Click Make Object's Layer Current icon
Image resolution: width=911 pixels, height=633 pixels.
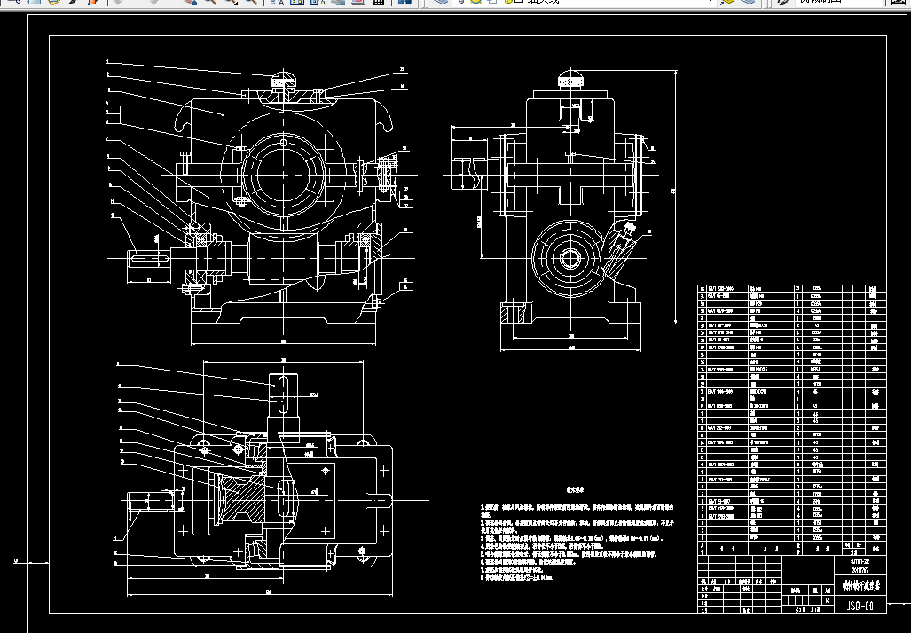pos(727,2)
